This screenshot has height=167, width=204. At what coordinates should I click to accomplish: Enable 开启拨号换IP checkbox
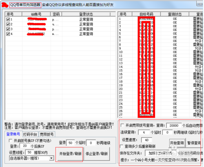(x=11, y=141)
